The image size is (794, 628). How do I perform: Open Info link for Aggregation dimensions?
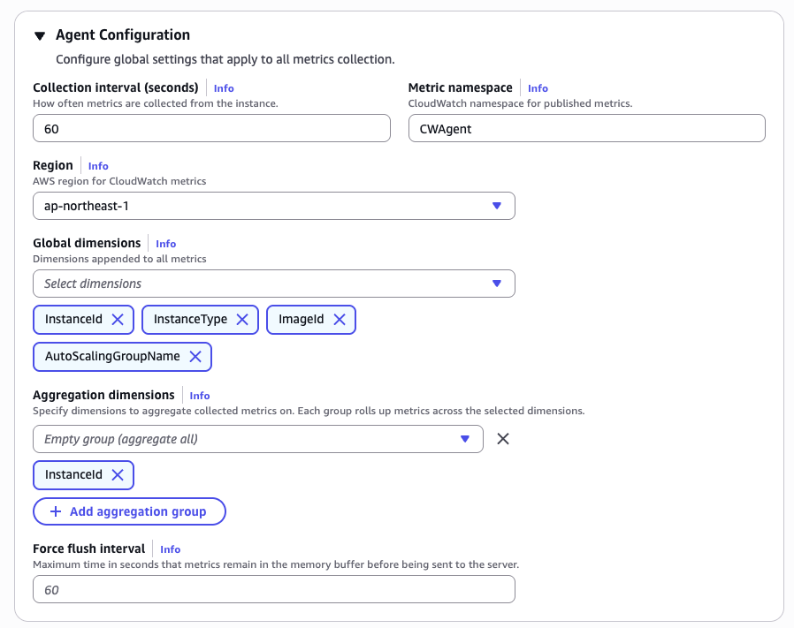(x=200, y=396)
